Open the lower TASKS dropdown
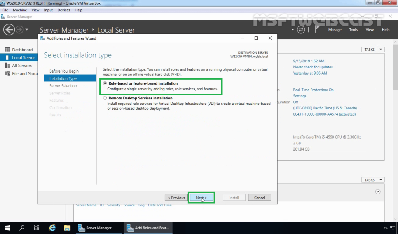 tap(373, 180)
